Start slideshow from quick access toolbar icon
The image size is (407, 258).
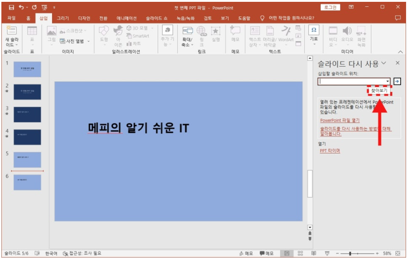pos(44,7)
